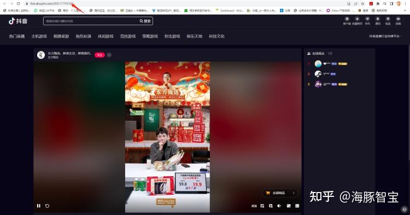The height and width of the screenshot is (215, 410).
Task: Click the Douyin 抖音 logo
Action: [x=18, y=21]
